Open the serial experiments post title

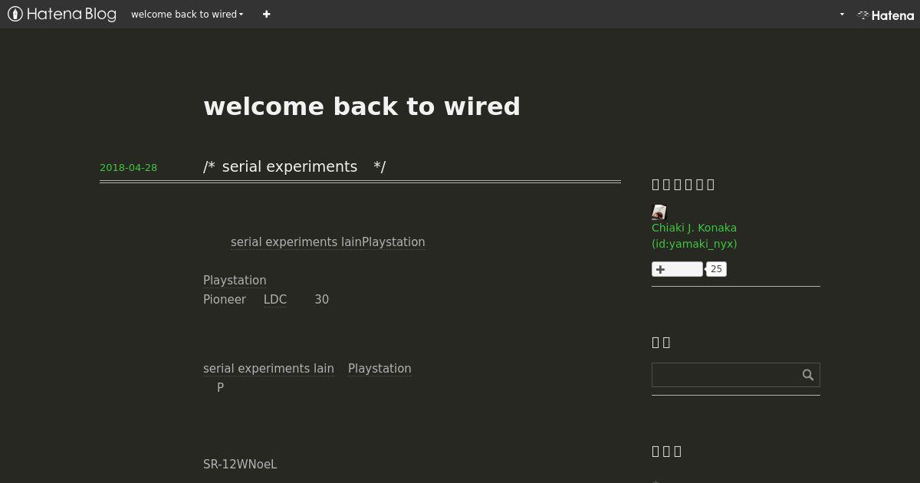click(294, 166)
